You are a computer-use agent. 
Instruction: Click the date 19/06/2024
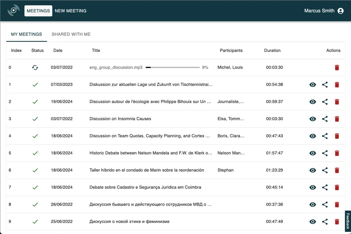pyautogui.click(x=61, y=102)
